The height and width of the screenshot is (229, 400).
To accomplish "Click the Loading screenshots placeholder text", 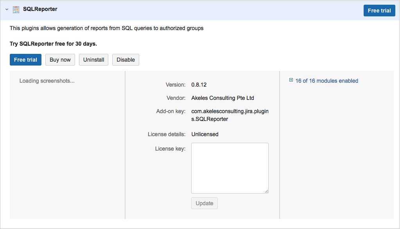I will pyautogui.click(x=47, y=81).
